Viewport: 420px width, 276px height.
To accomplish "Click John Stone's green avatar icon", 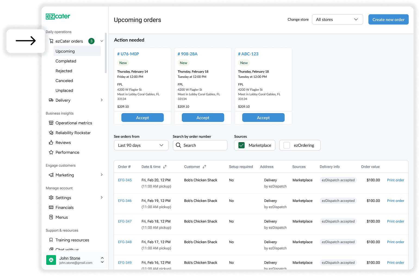I will pyautogui.click(x=51, y=260).
